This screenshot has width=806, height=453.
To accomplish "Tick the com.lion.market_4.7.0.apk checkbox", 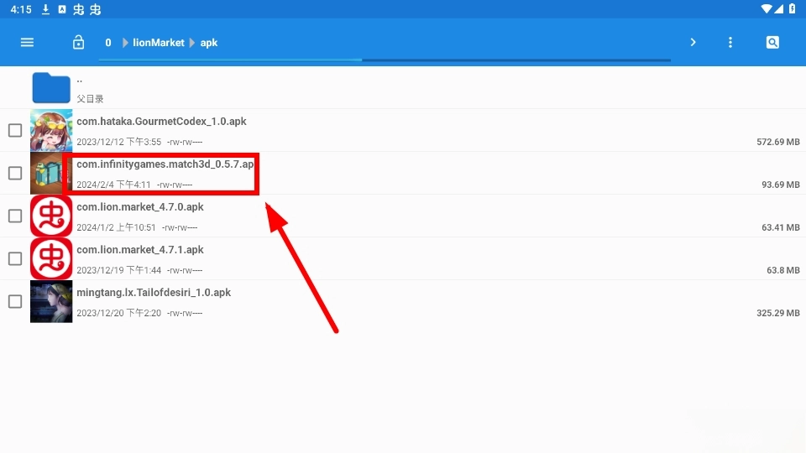I will tap(15, 216).
